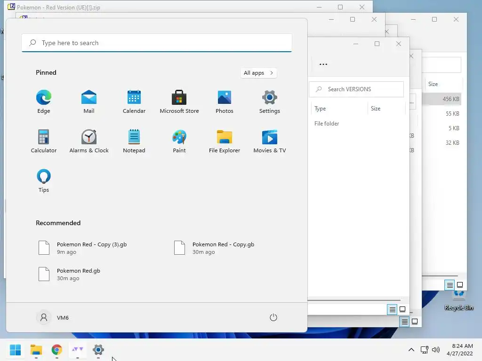
Task: Launch Alarms & Clock
Action: click(89, 141)
